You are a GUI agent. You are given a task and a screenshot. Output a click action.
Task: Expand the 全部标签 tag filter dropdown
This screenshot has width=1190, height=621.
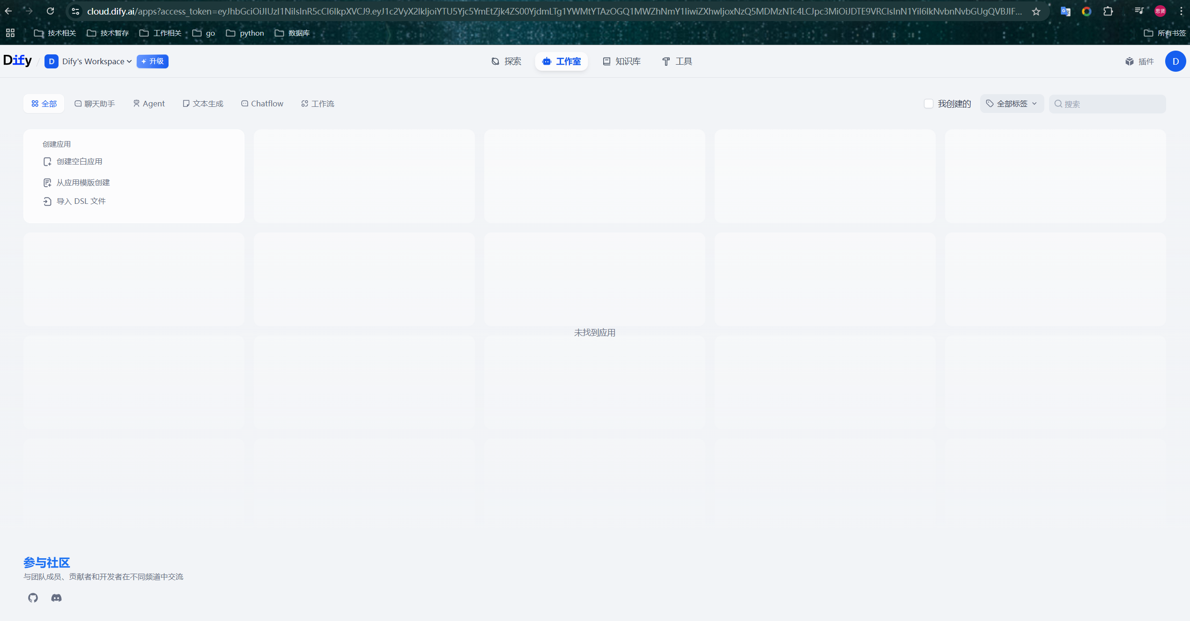pos(1012,104)
